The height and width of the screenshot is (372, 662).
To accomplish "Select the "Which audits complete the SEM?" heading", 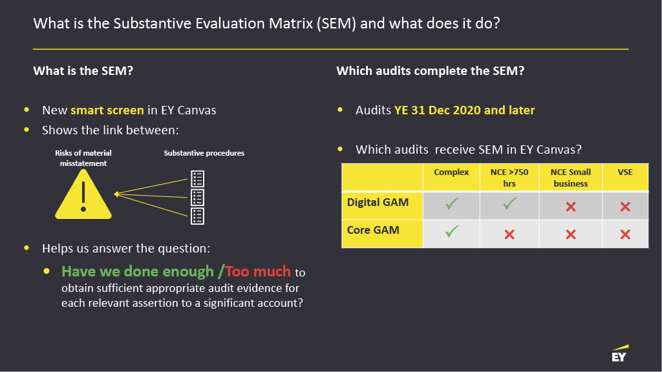I will (x=430, y=70).
